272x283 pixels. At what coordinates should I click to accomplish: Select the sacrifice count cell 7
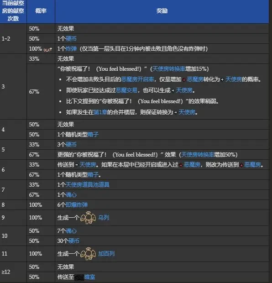[x=13, y=190]
